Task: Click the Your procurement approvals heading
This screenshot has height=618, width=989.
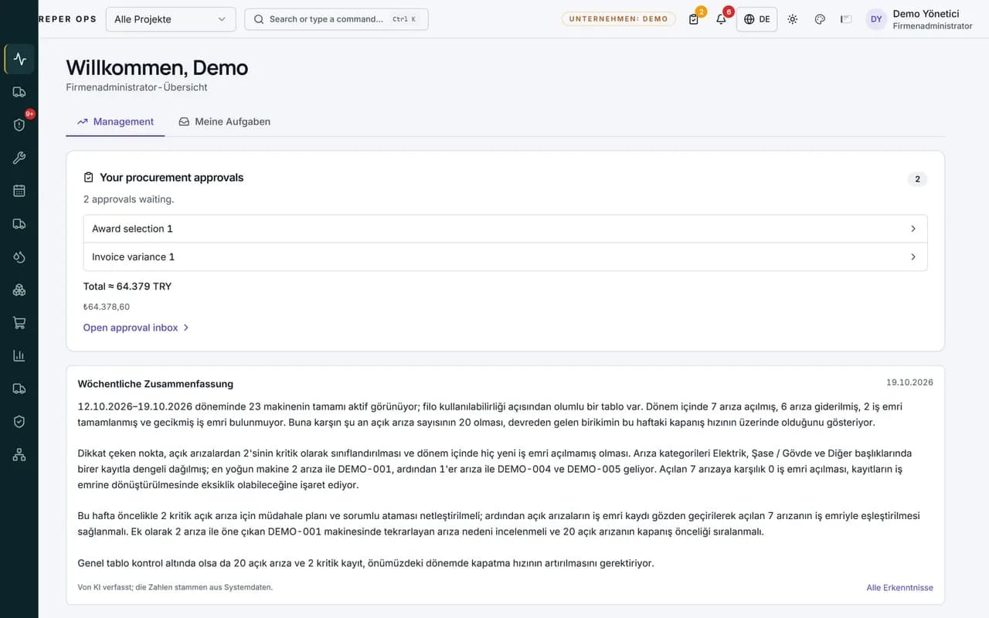Action: (172, 178)
